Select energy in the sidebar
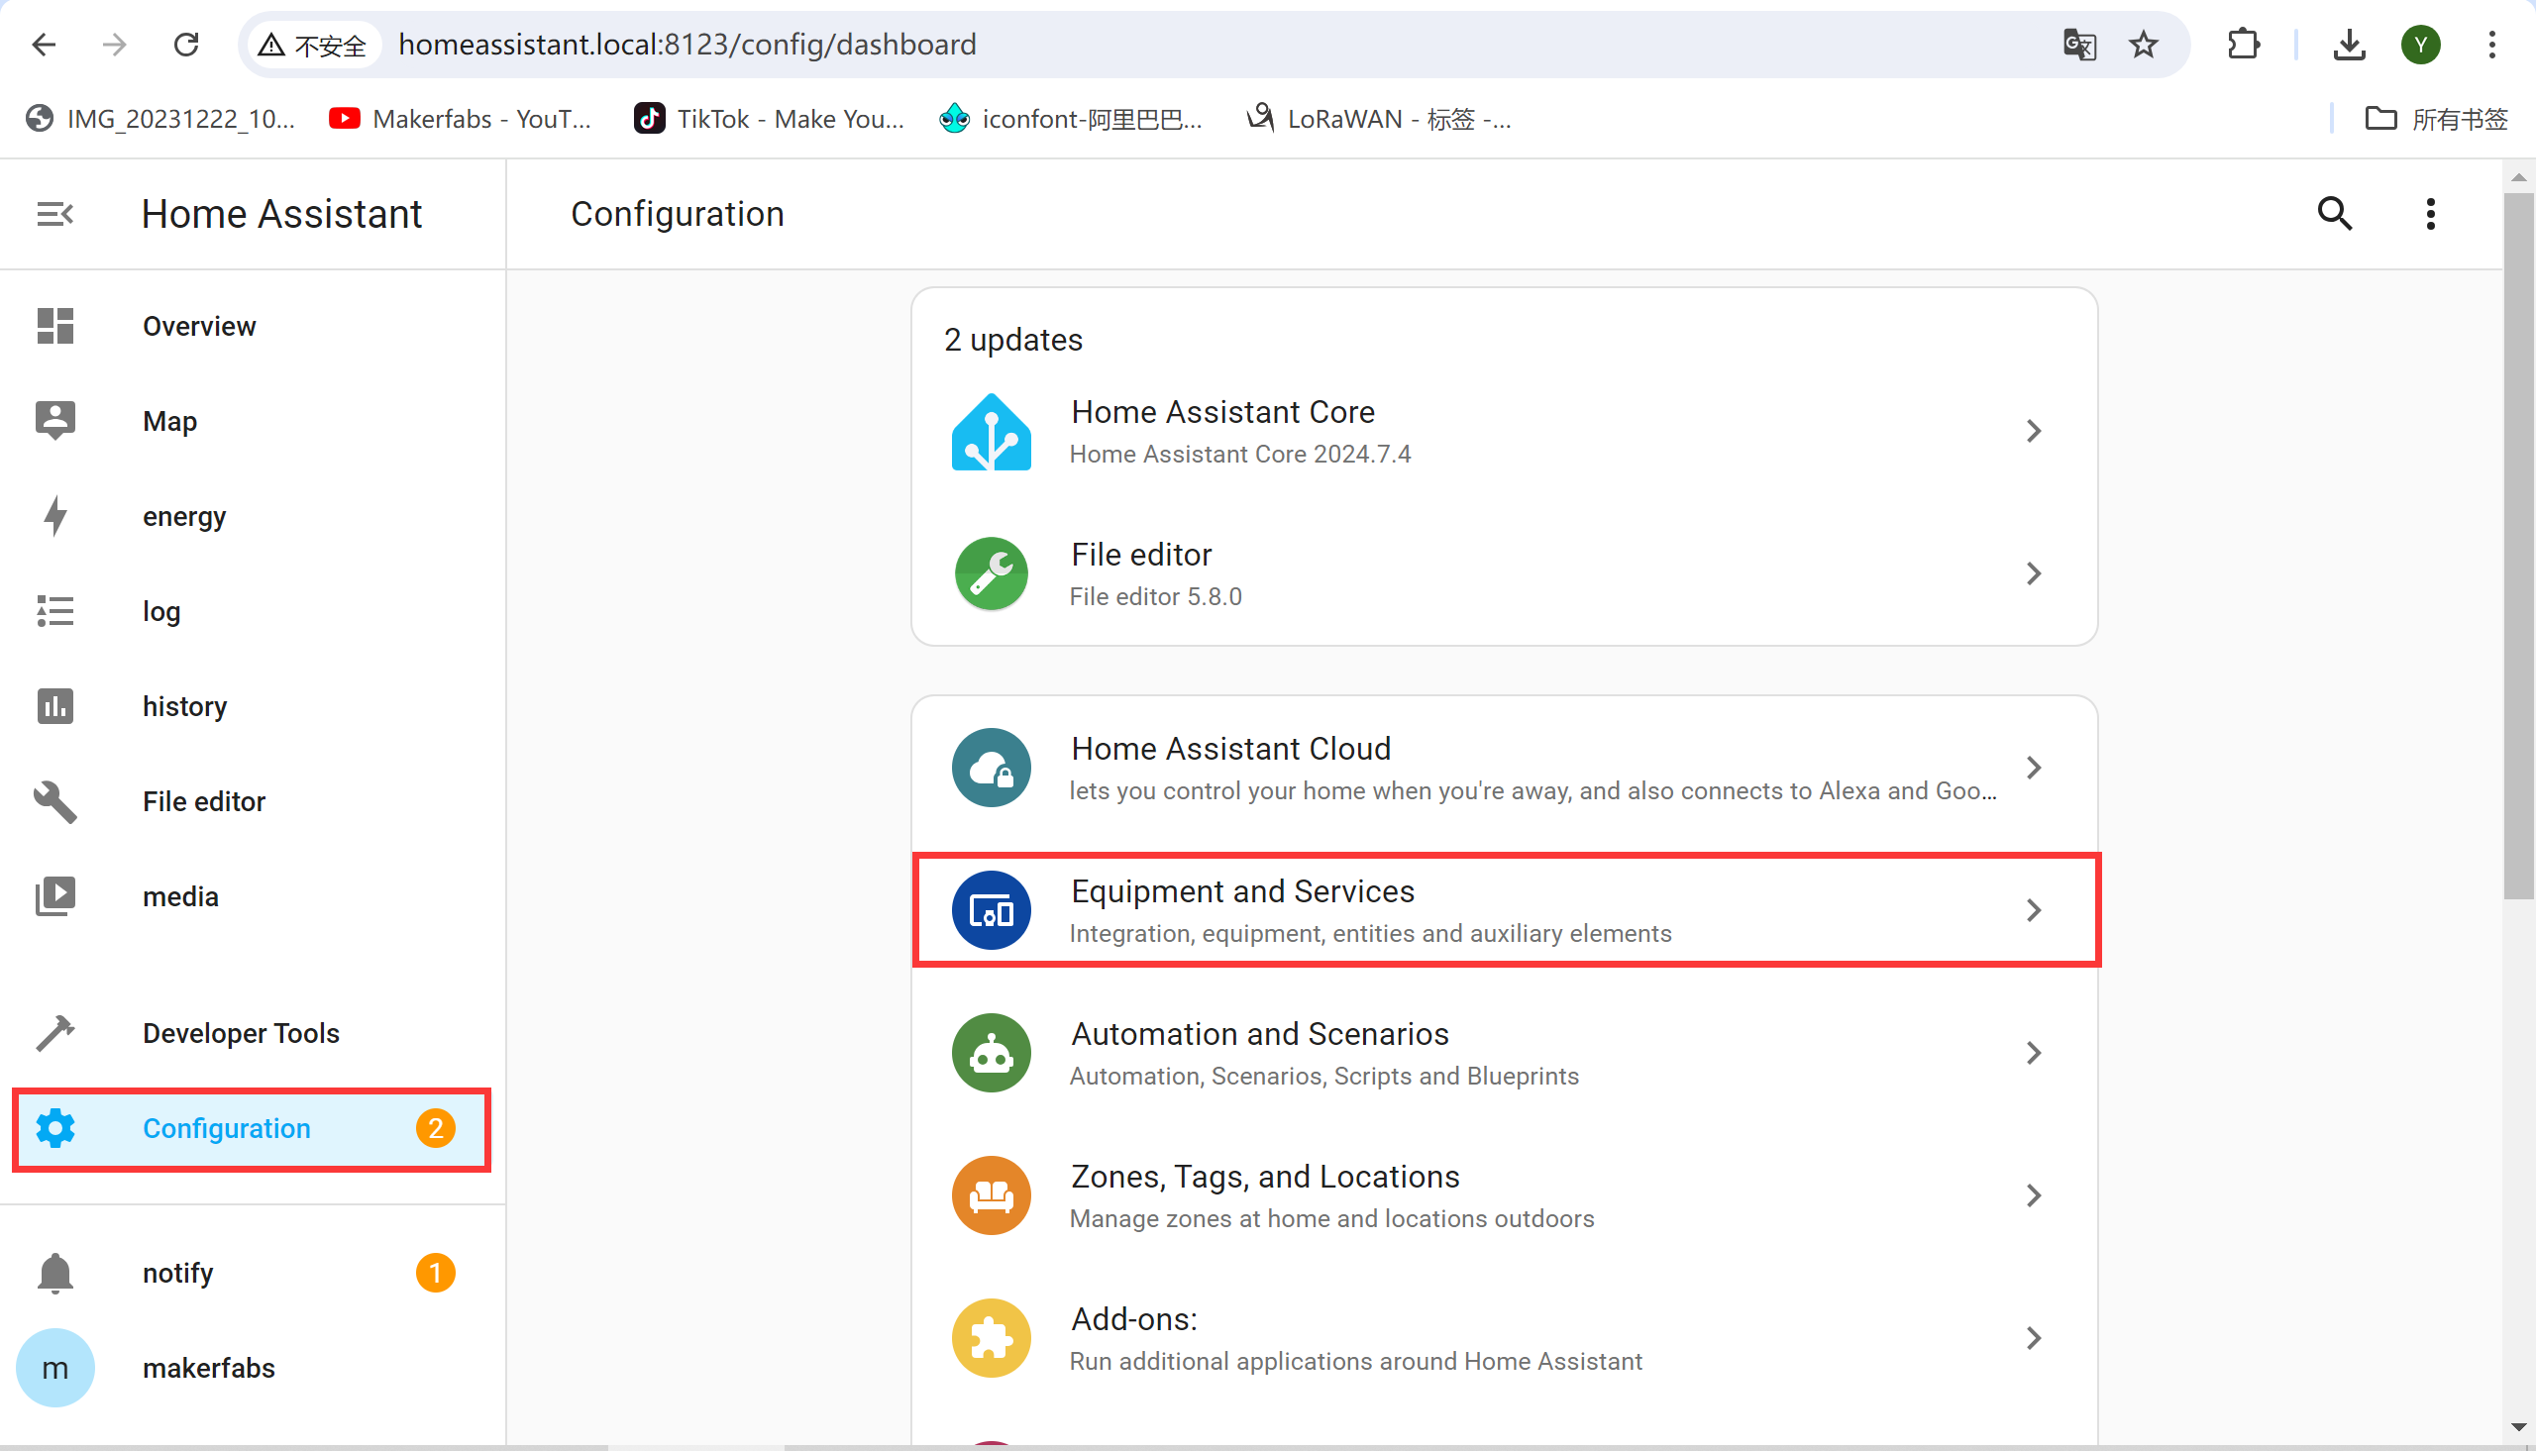Screen dimensions: 2536x1451 [251, 516]
